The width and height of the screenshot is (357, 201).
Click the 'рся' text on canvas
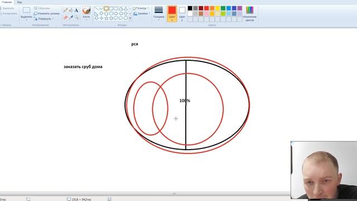[134, 44]
